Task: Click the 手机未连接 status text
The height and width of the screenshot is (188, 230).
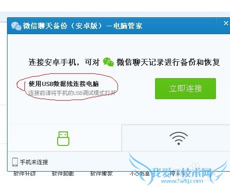Action: point(34,162)
